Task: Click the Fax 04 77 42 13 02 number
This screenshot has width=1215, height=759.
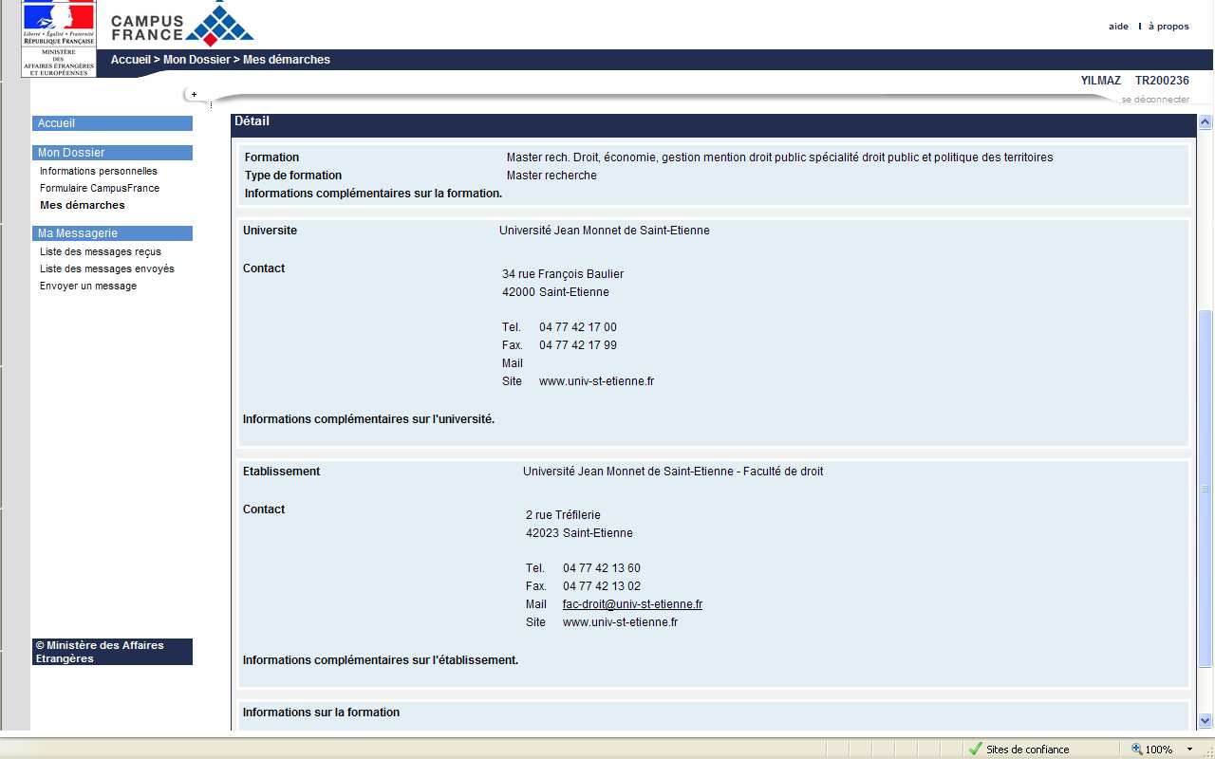Action: [602, 586]
